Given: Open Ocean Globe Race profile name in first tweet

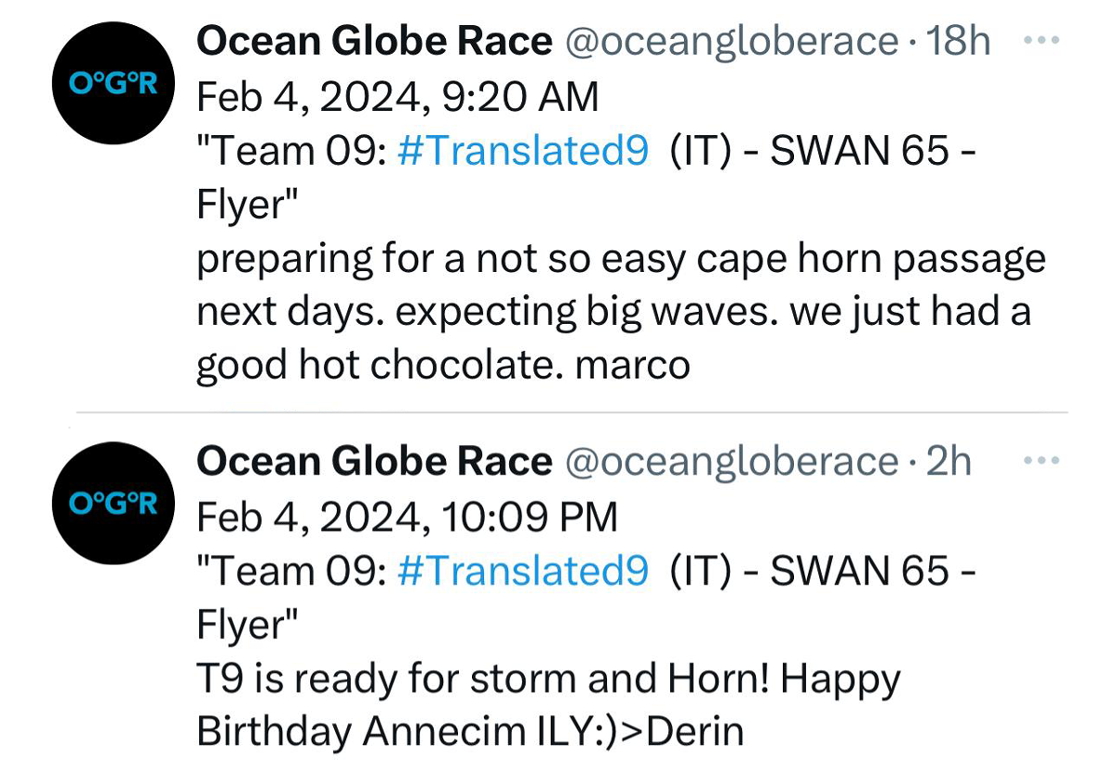Looking at the screenshot, I should point(374,42).
